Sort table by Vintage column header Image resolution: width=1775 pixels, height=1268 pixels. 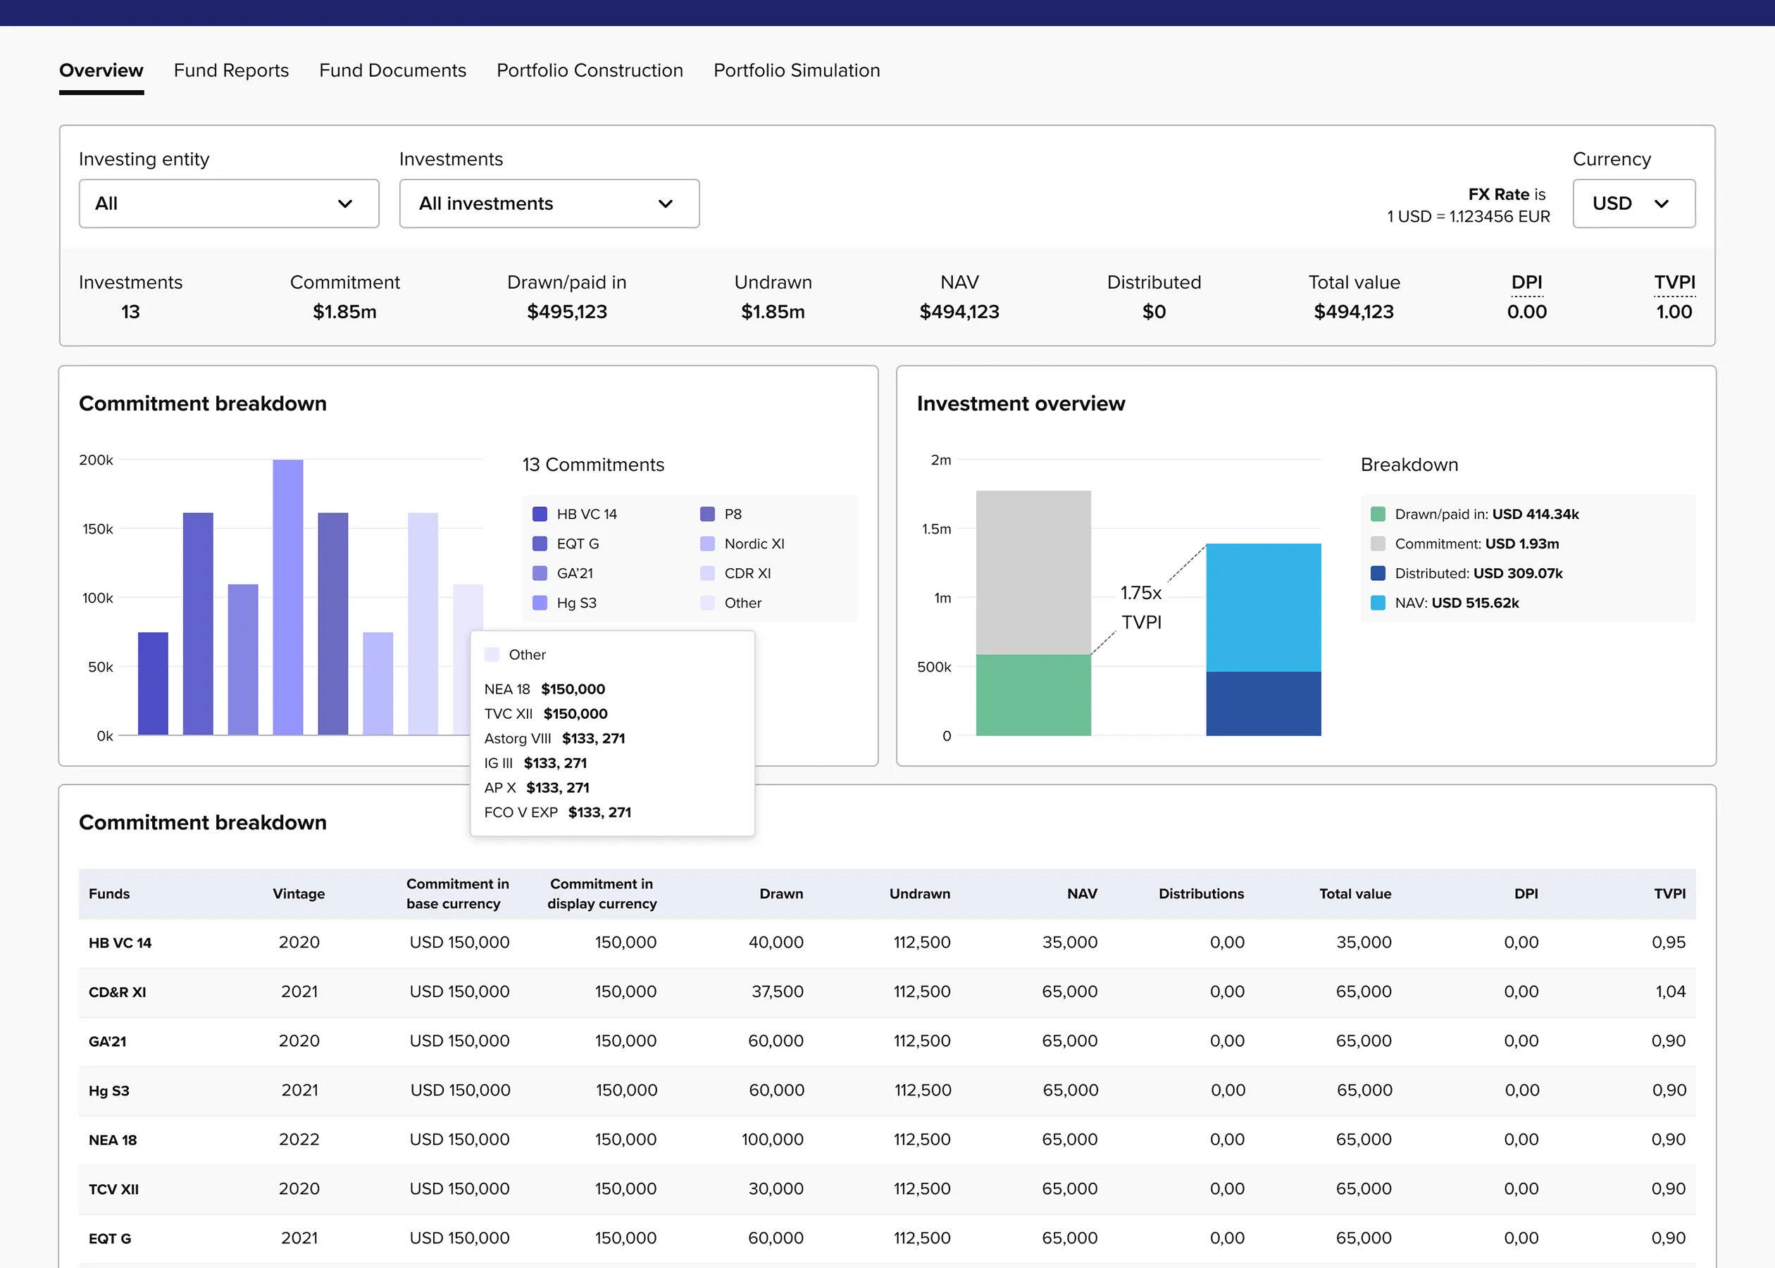coord(299,893)
